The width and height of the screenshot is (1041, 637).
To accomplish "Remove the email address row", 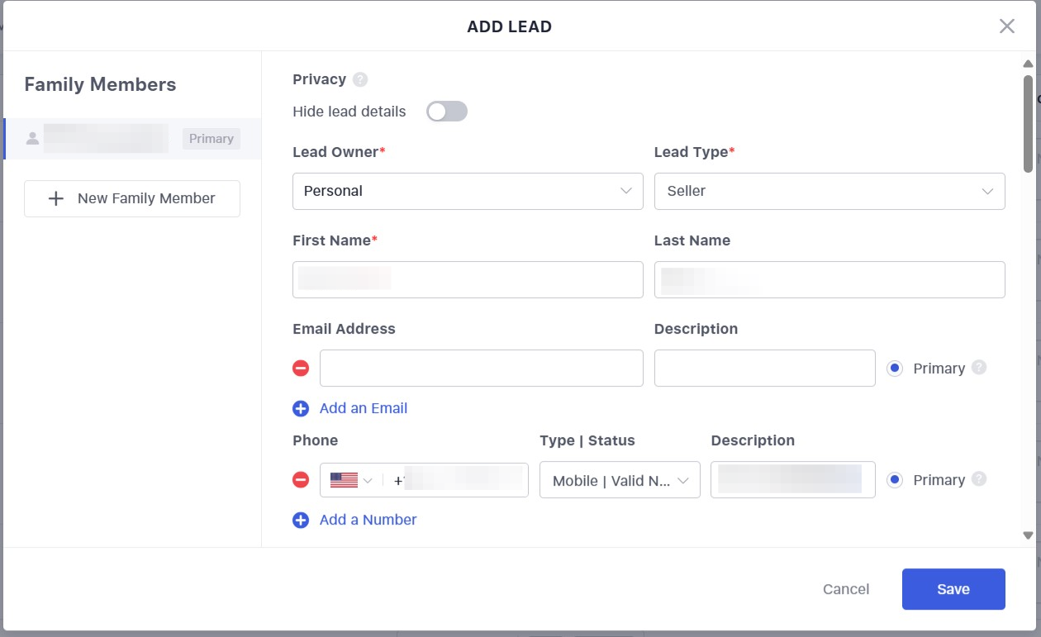I will tap(301, 368).
